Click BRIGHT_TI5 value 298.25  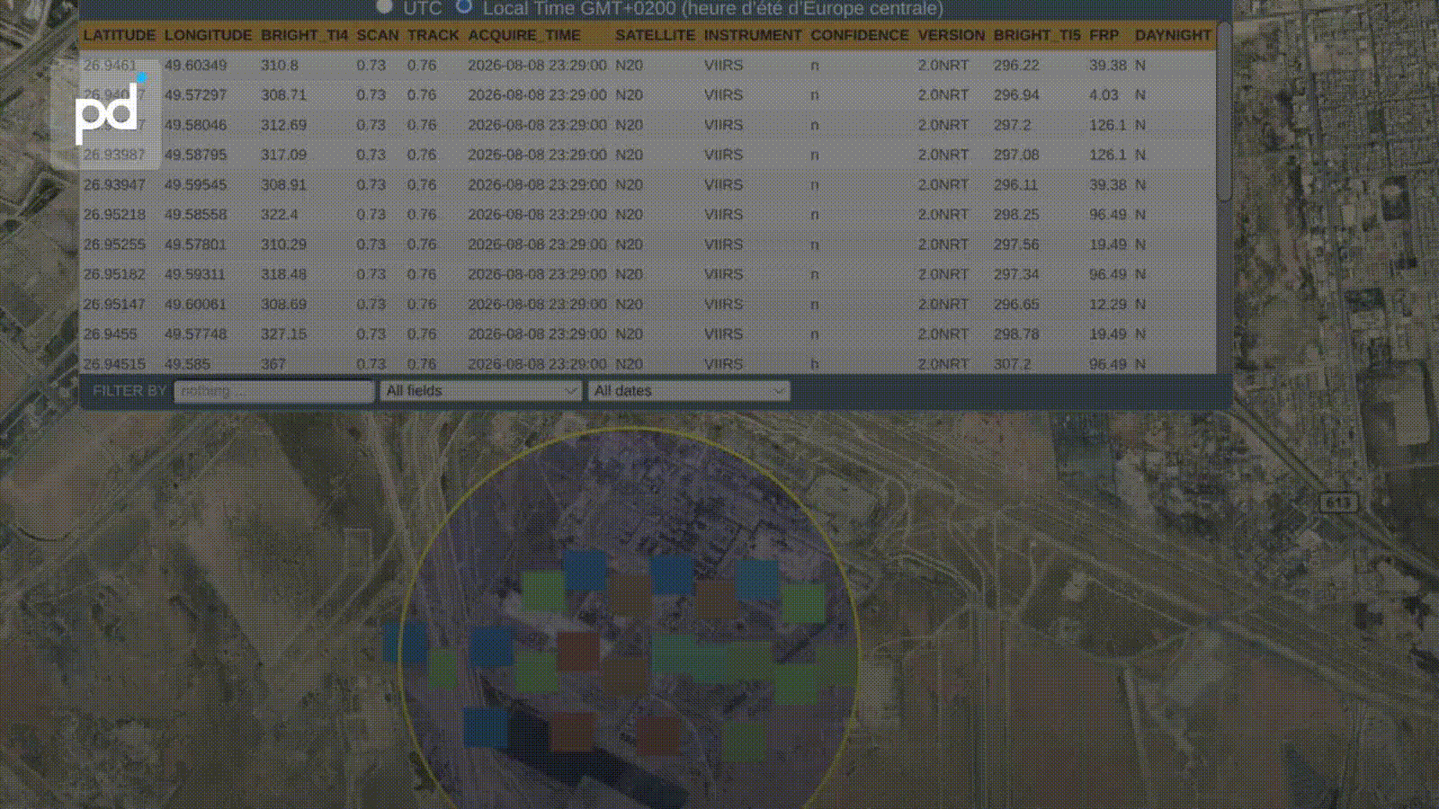coord(1016,215)
